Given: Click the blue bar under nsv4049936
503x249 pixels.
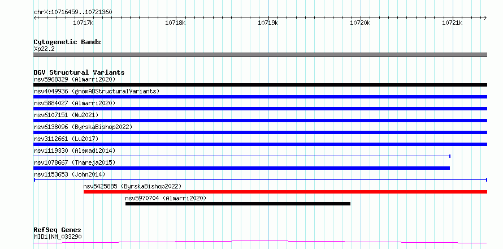Looking at the screenshot, I should point(260,97).
